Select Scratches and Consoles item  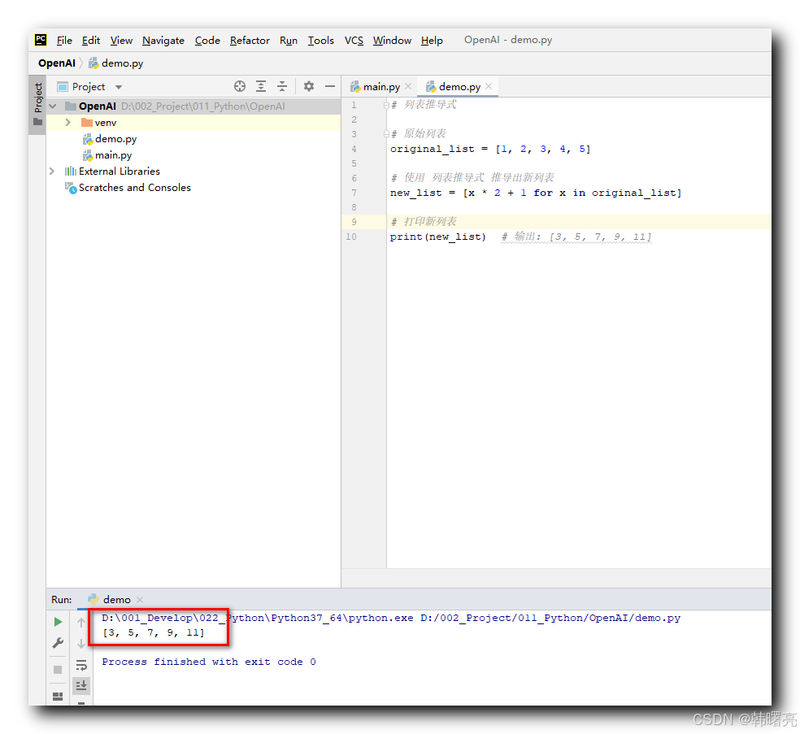(135, 188)
